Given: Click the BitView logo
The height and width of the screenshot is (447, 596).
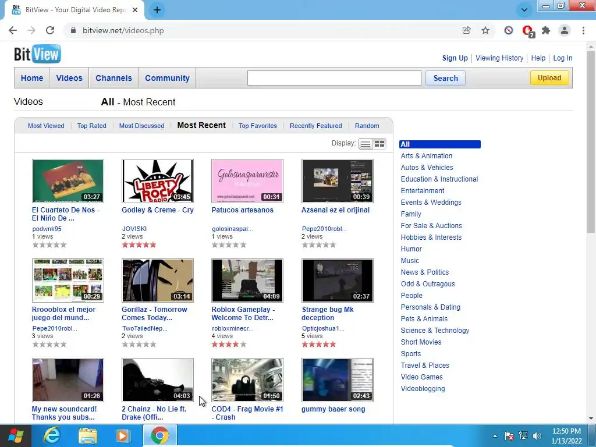Looking at the screenshot, I should [x=37, y=54].
